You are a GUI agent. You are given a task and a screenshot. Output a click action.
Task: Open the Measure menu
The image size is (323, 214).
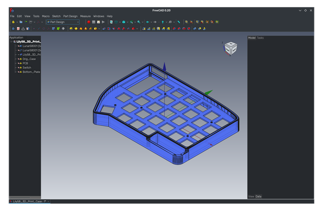(85, 16)
